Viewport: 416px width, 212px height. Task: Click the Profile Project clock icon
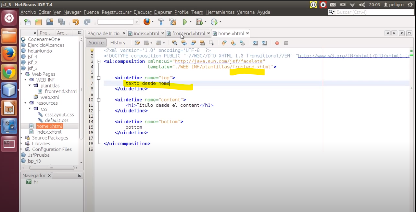click(214, 22)
